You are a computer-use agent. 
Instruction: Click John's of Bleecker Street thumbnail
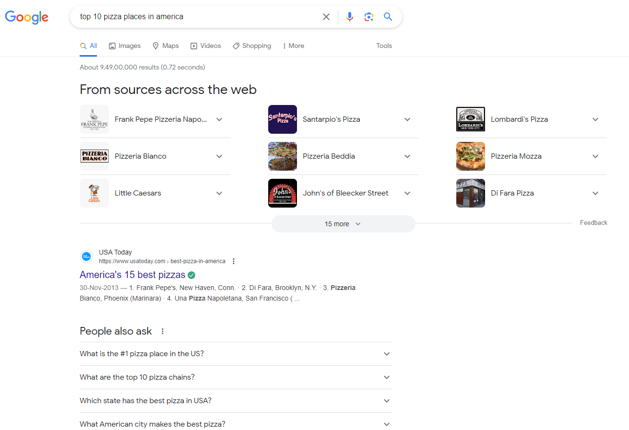click(x=283, y=193)
